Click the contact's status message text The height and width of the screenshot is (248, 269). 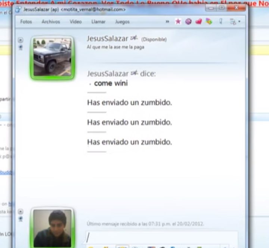(x=115, y=47)
